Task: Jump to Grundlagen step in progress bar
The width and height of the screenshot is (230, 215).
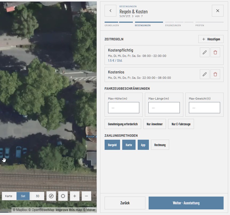Action: (x=112, y=25)
